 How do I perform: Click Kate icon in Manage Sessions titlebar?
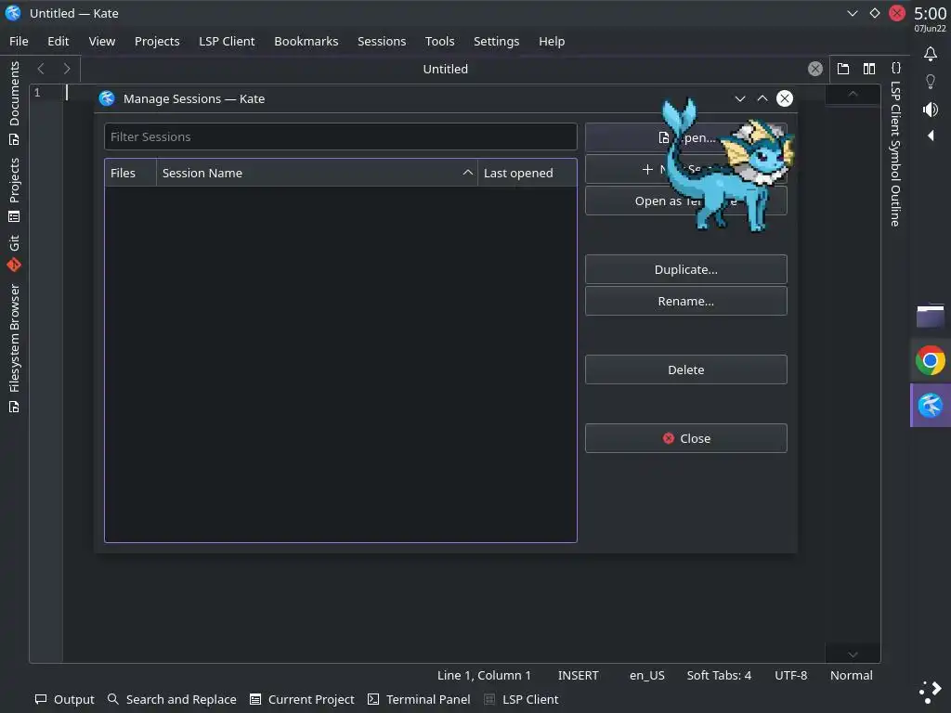107,98
